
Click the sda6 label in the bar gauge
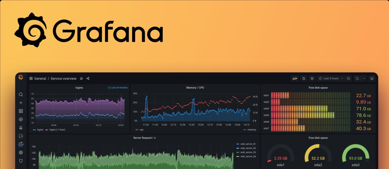(266, 122)
